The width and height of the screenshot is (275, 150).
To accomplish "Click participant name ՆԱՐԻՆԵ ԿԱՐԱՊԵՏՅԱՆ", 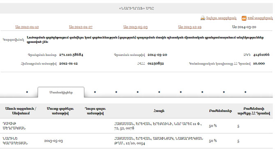I will coord(15,141).
